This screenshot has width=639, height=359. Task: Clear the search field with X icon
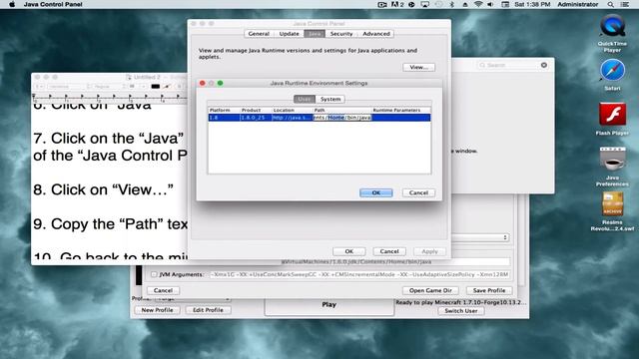(x=544, y=65)
